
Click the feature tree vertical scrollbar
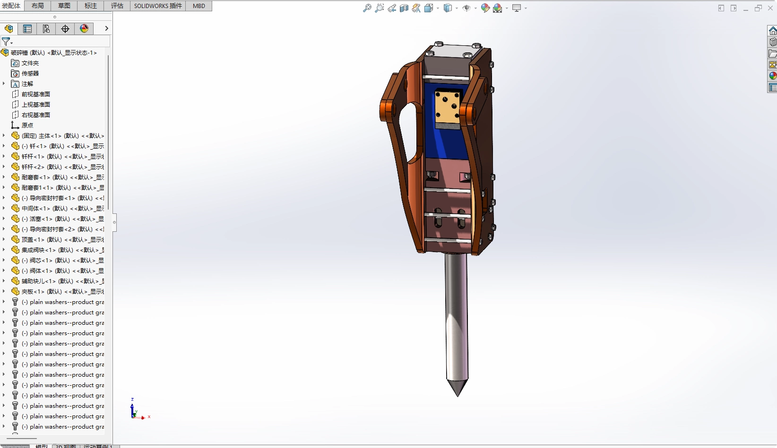[x=108, y=132]
